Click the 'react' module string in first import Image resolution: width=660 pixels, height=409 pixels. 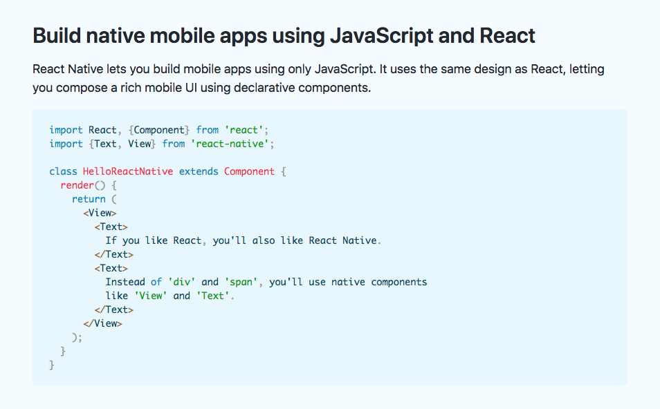(x=246, y=130)
